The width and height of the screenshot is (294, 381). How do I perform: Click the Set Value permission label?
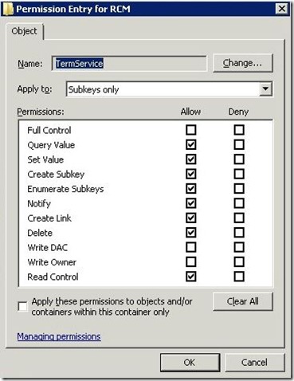[45, 159]
